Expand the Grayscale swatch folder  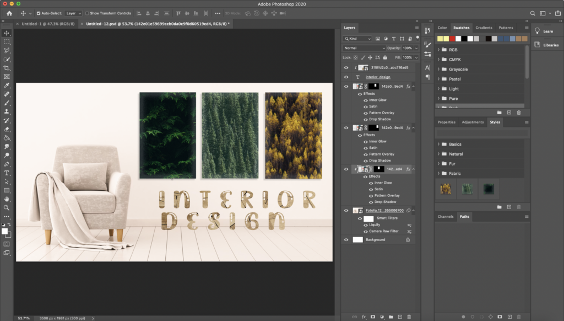438,69
